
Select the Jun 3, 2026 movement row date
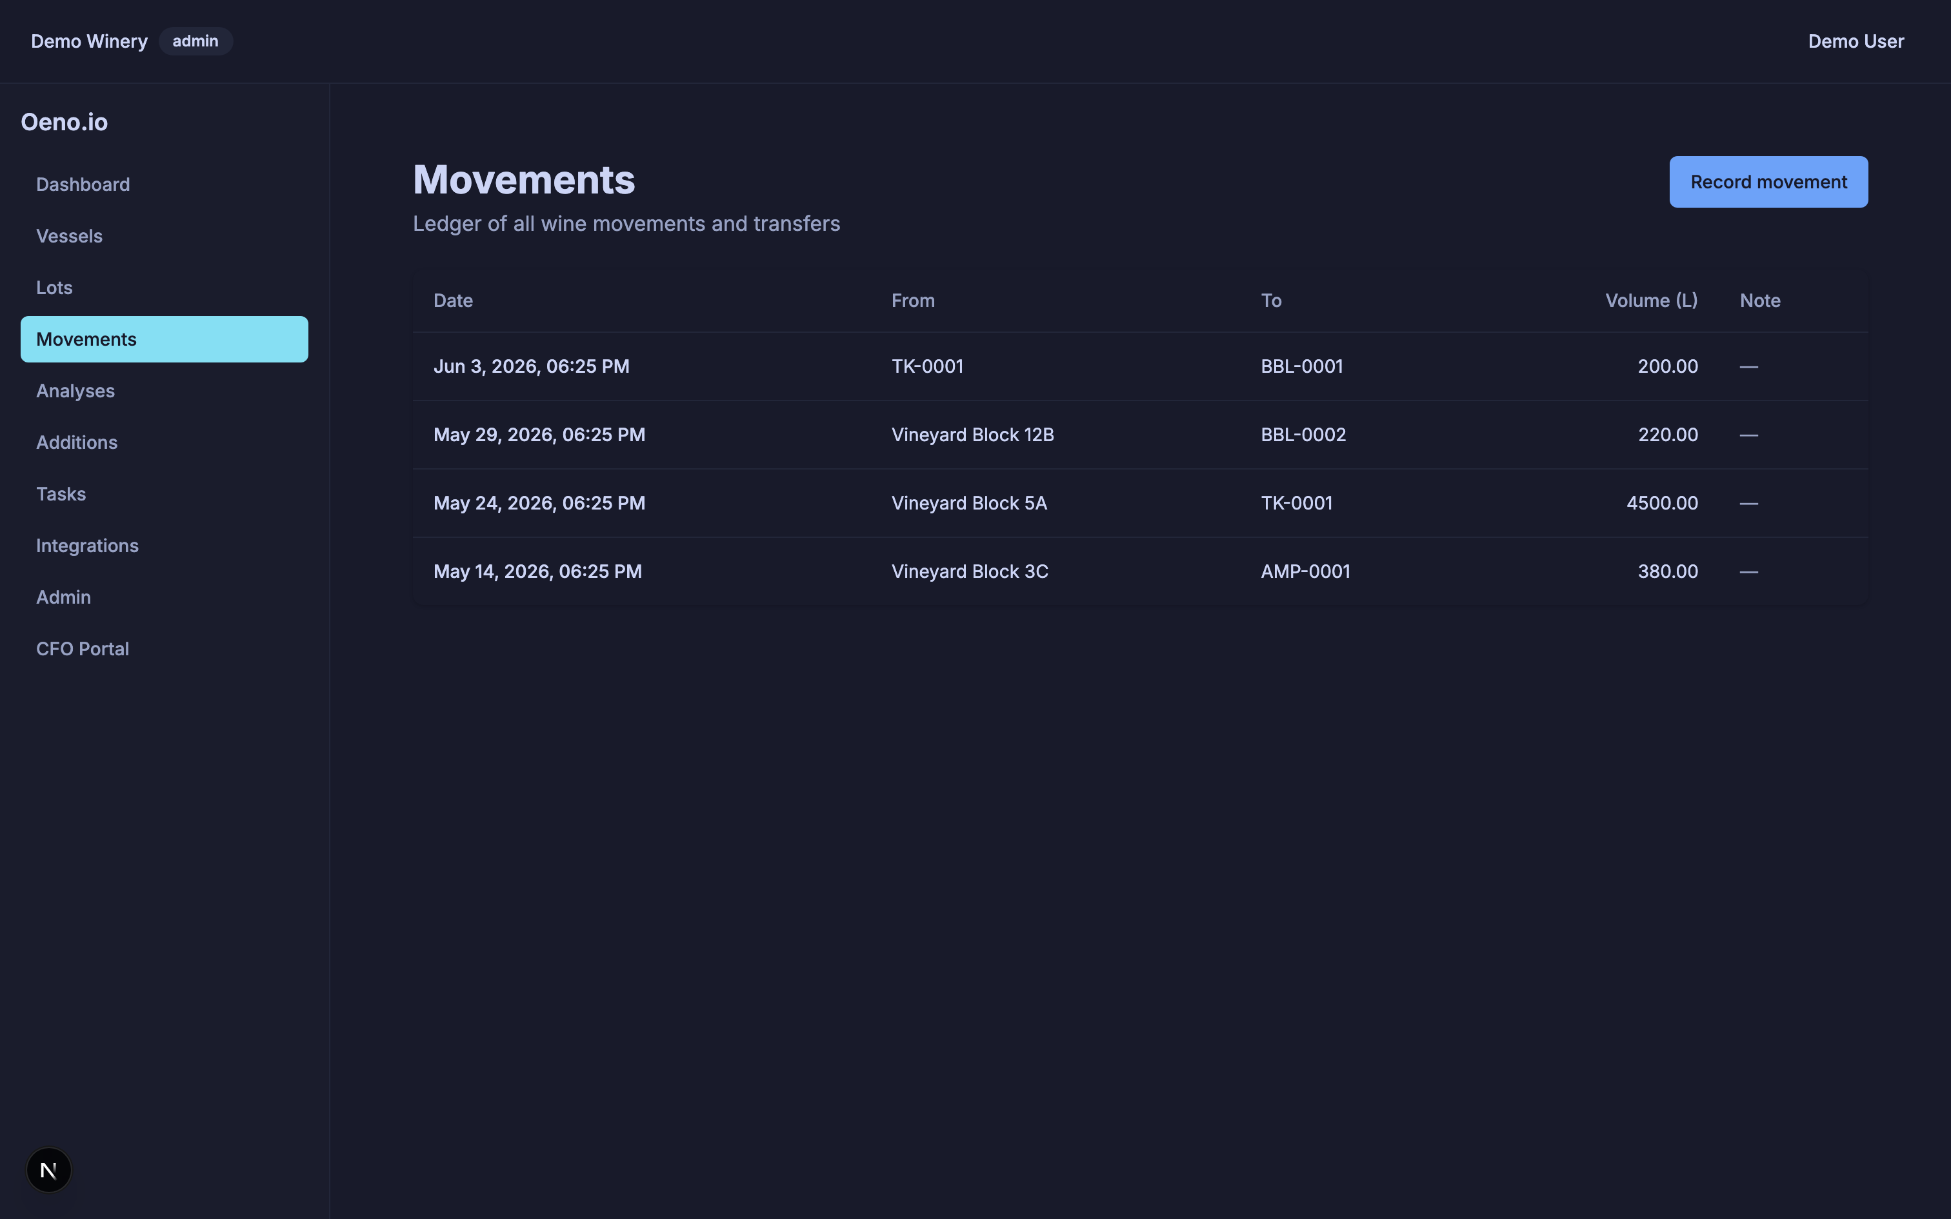pos(531,367)
